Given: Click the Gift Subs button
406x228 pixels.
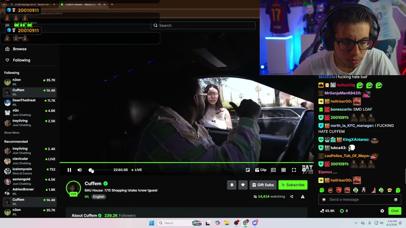Looking at the screenshot, I should pyautogui.click(x=263, y=185).
